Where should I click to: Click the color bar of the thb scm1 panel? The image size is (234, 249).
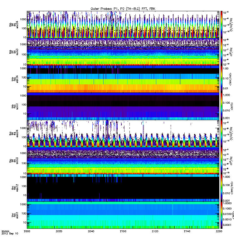coord(222,106)
